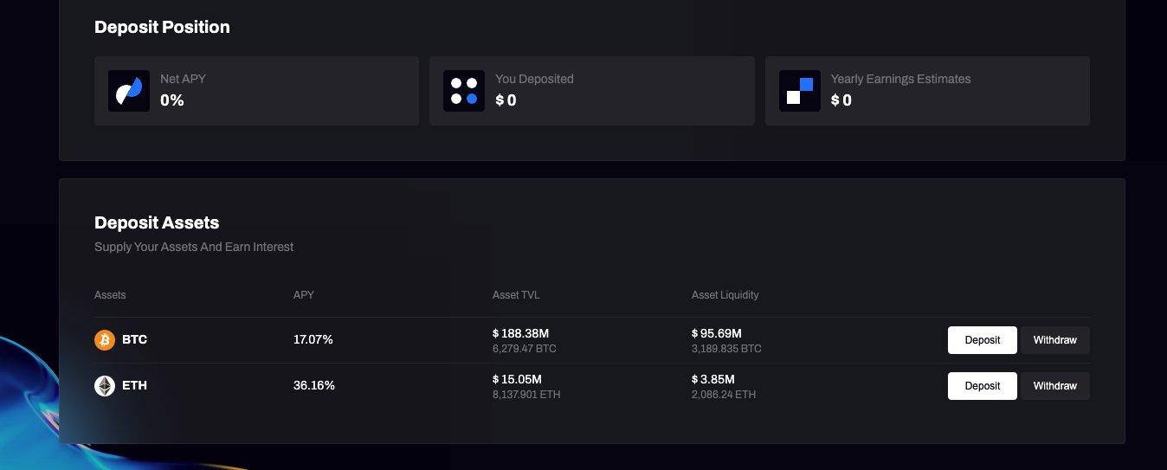Click the Asset Liquidity column header

725,295
